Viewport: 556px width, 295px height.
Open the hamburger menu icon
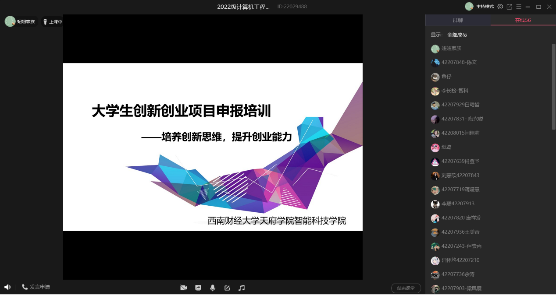(x=519, y=7)
